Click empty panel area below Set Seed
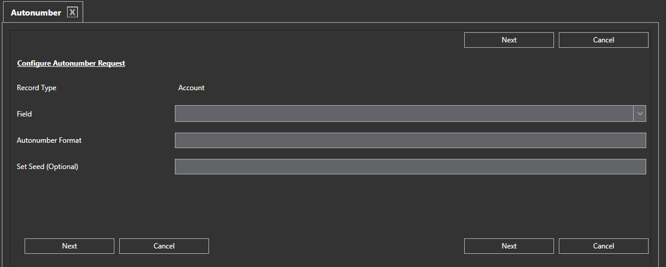 pos(329,206)
